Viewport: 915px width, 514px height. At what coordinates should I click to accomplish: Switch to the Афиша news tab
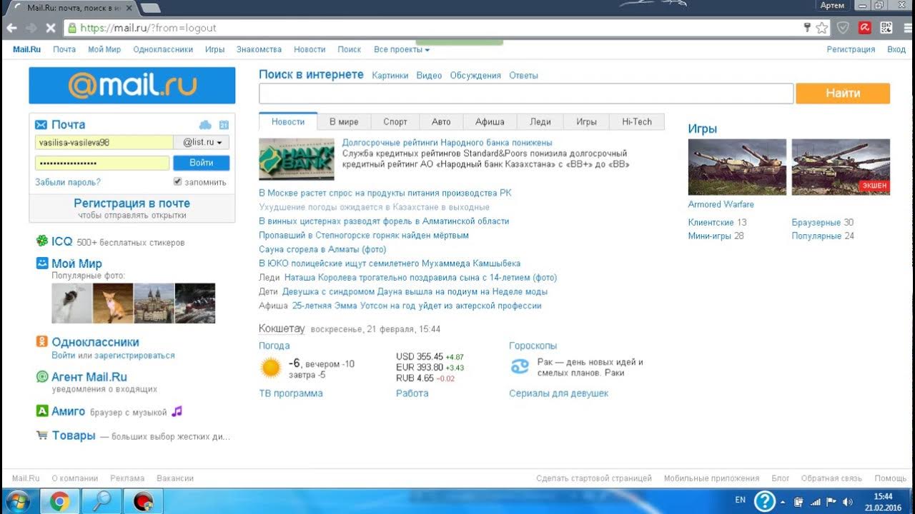(x=490, y=122)
